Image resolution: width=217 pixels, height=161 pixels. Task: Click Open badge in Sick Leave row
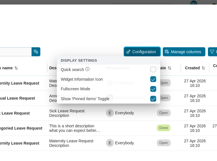click(x=164, y=113)
